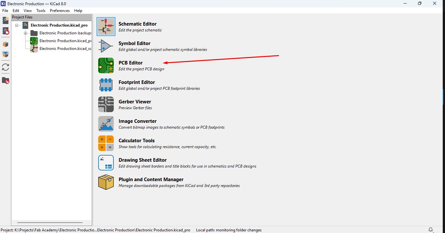Click 'Edit drawing sheet borders and title blocks' description

click(187, 166)
